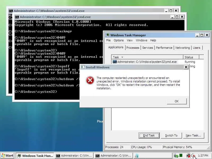Open the File menu in Task Manager
212x159 pixels.
click(x=108, y=40)
